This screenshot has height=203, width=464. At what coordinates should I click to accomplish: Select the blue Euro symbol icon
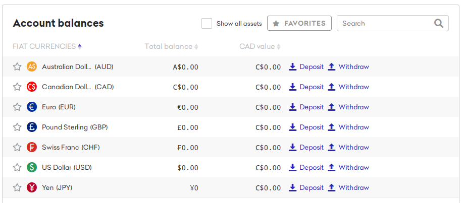(x=32, y=107)
